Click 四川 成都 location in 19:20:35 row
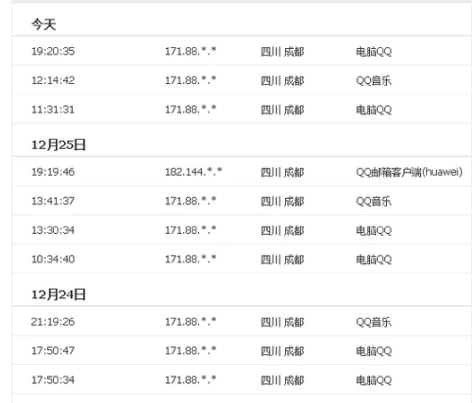The height and width of the screenshot is (403, 473). [282, 52]
